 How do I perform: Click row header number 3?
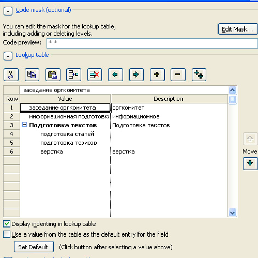click(11, 125)
